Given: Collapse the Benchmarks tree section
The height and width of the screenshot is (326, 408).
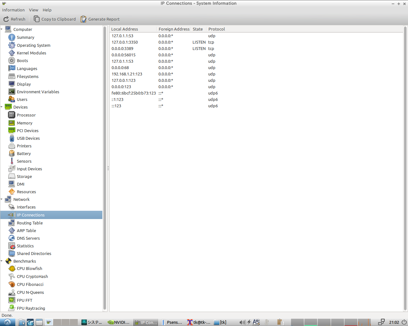Looking at the screenshot, I should coord(2,261).
